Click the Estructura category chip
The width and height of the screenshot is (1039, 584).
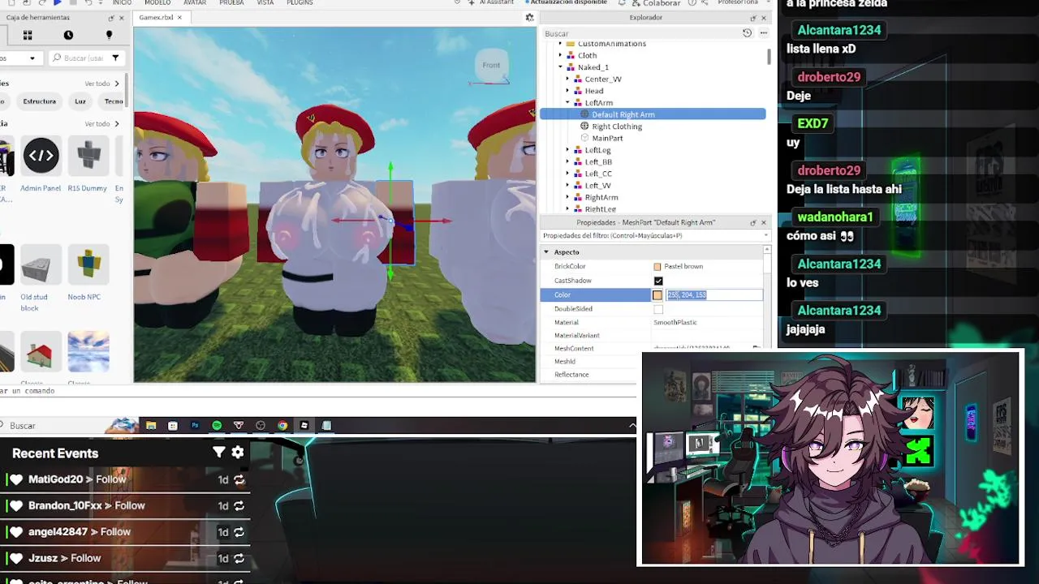(x=40, y=101)
